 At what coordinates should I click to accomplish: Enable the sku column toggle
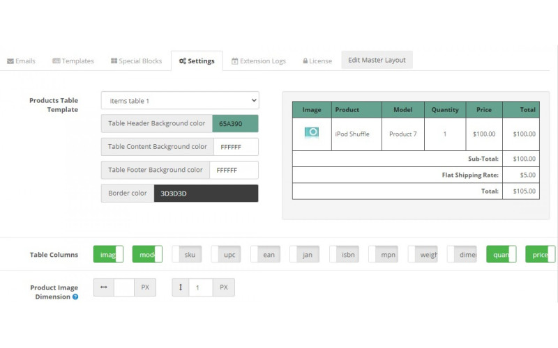187,255
